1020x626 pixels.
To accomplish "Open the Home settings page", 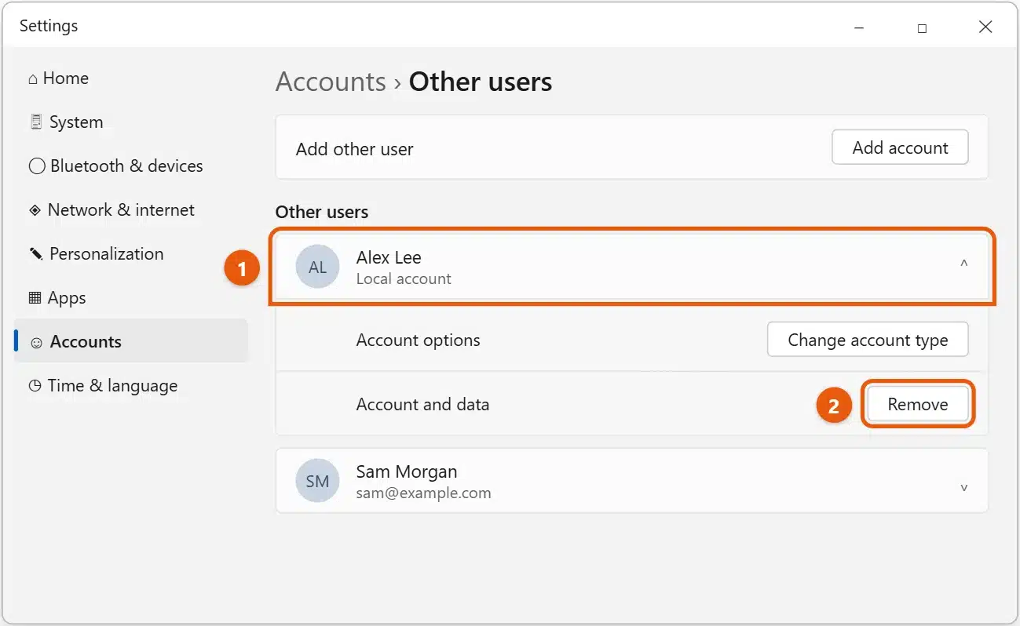I will pyautogui.click(x=130, y=78).
